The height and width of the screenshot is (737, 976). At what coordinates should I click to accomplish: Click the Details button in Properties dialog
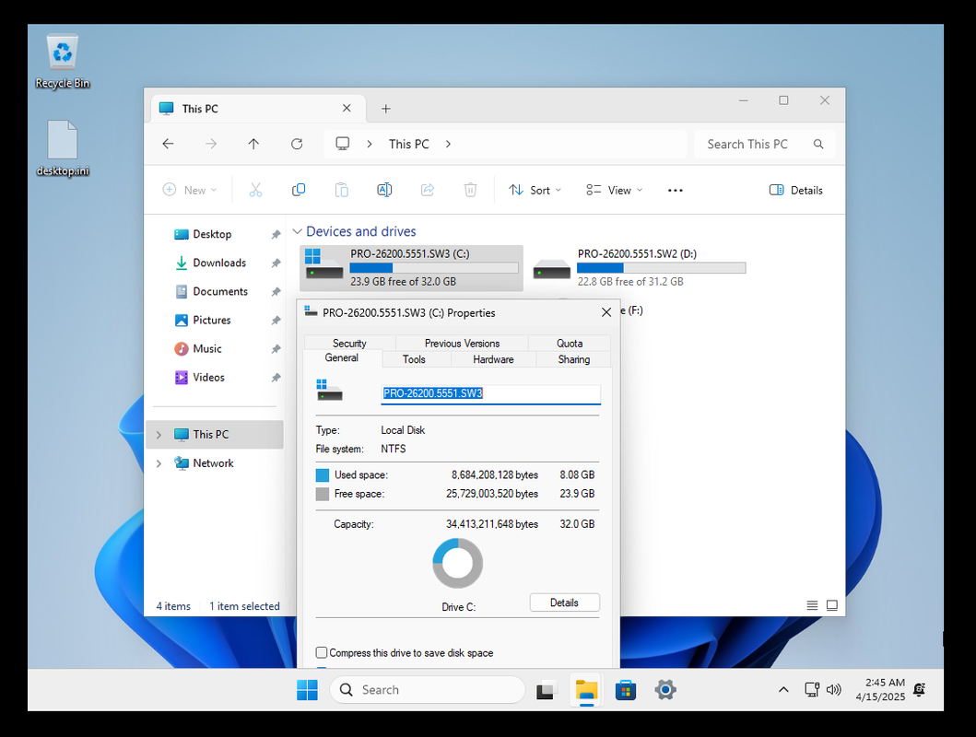[565, 602]
